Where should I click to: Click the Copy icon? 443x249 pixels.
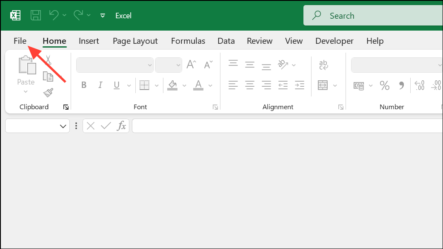[48, 76]
